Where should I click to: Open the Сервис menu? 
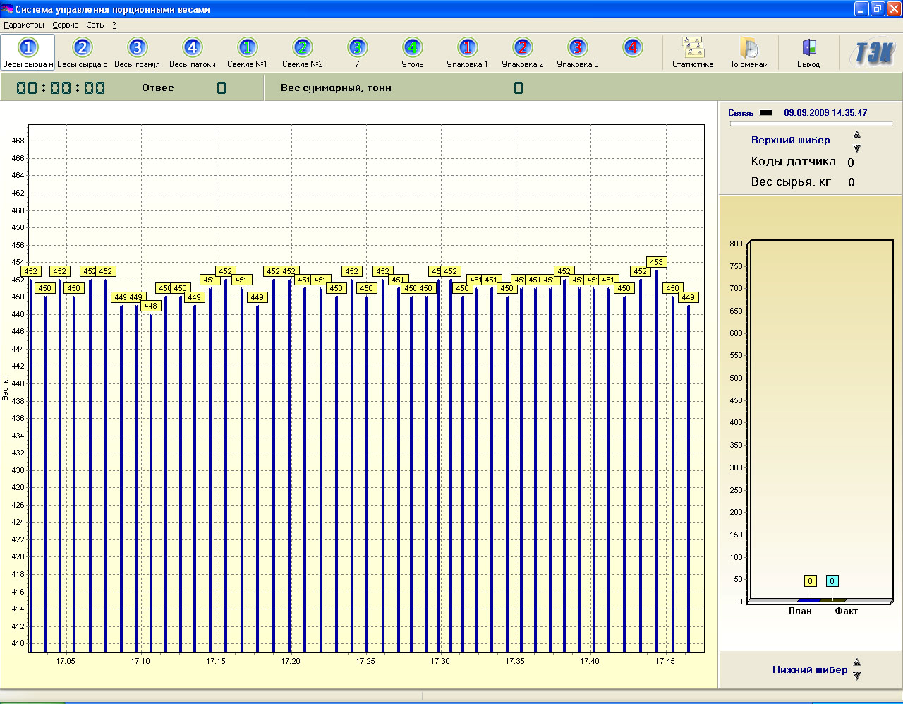pyautogui.click(x=65, y=25)
